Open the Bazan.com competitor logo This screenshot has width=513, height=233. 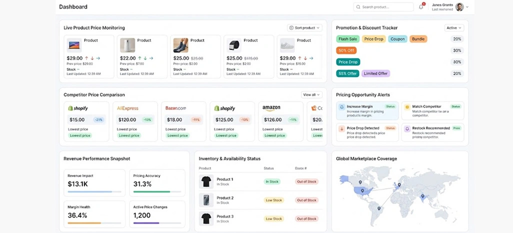click(x=175, y=108)
